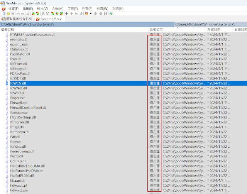The width and height of the screenshot is (247, 194).
Task: Click the Save toolbar icon
Action: (x=13, y=14)
